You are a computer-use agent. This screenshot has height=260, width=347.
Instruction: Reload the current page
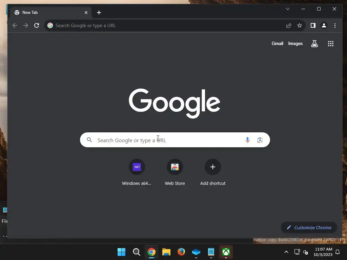click(x=37, y=25)
